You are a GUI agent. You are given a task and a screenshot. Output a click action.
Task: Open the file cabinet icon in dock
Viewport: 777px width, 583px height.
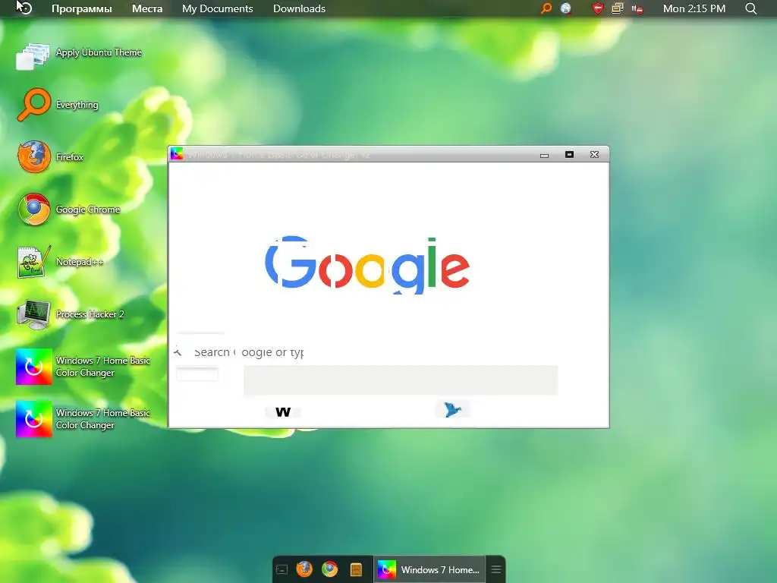(x=356, y=569)
